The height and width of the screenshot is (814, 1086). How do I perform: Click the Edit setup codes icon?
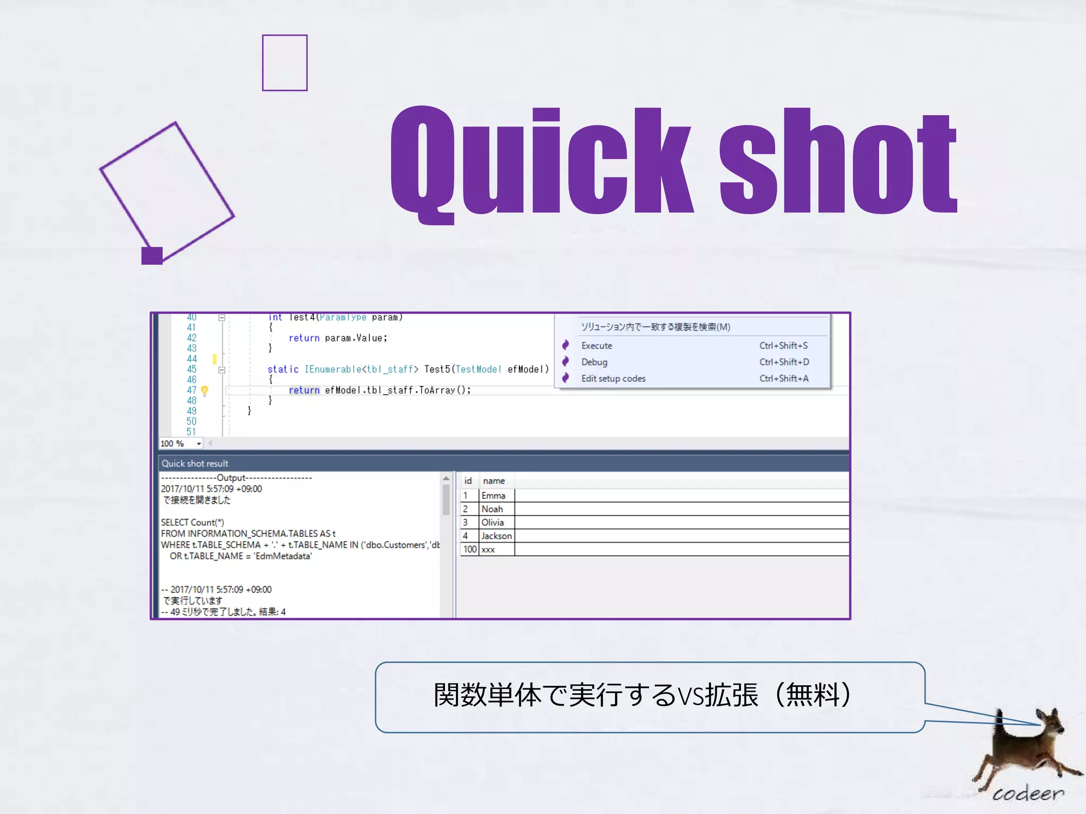click(x=565, y=378)
